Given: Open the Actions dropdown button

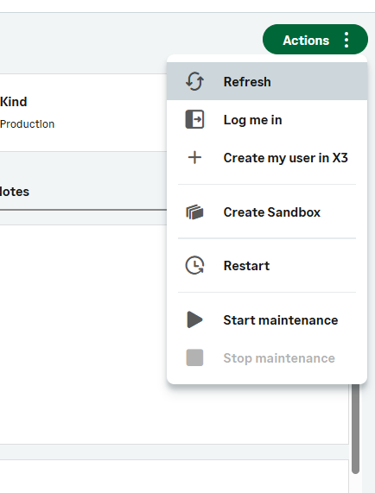Looking at the screenshot, I should (x=315, y=40).
